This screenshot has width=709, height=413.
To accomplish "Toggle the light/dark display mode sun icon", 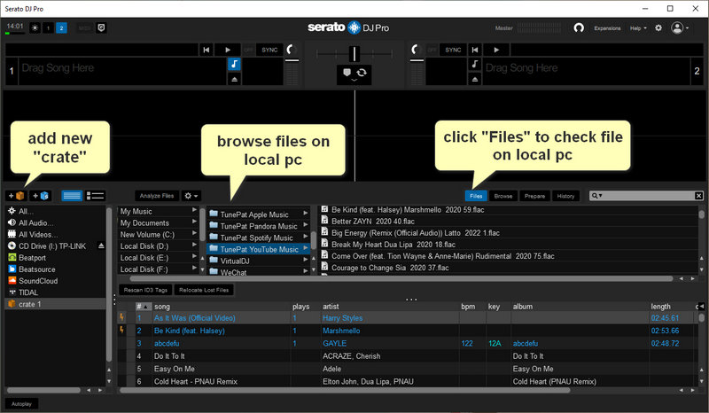I will pos(35,28).
